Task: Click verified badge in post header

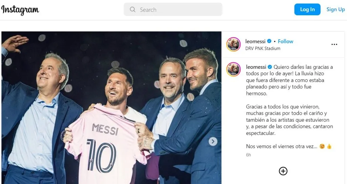Action: pos(269,41)
